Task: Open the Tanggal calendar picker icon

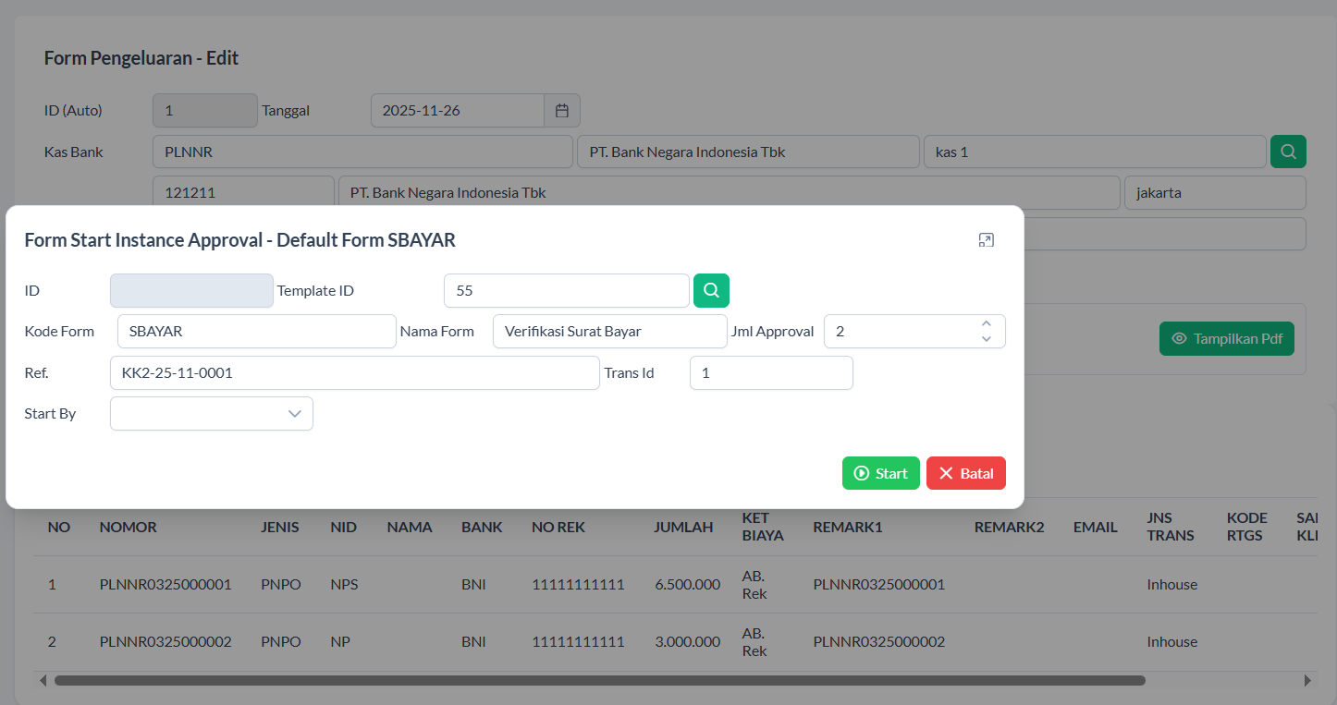Action: [x=561, y=111]
